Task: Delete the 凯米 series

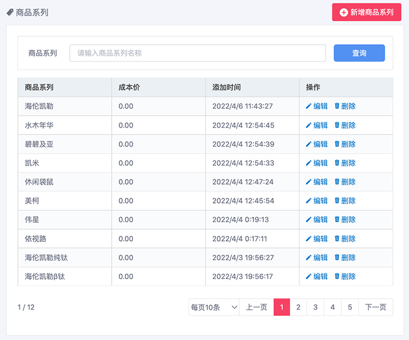Action: point(345,163)
